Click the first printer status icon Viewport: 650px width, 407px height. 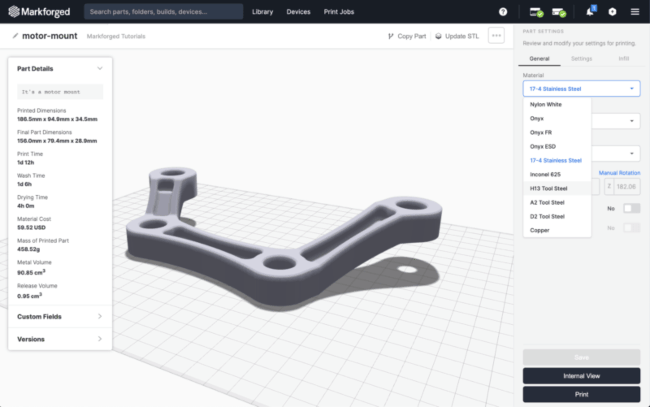(536, 12)
